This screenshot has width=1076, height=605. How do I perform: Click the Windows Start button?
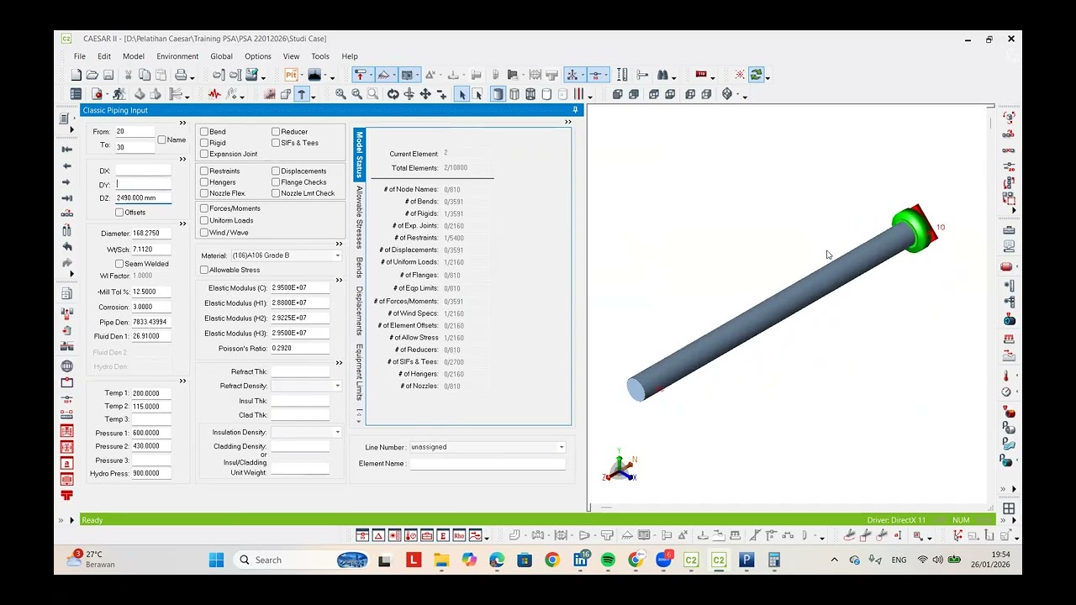tap(216, 560)
